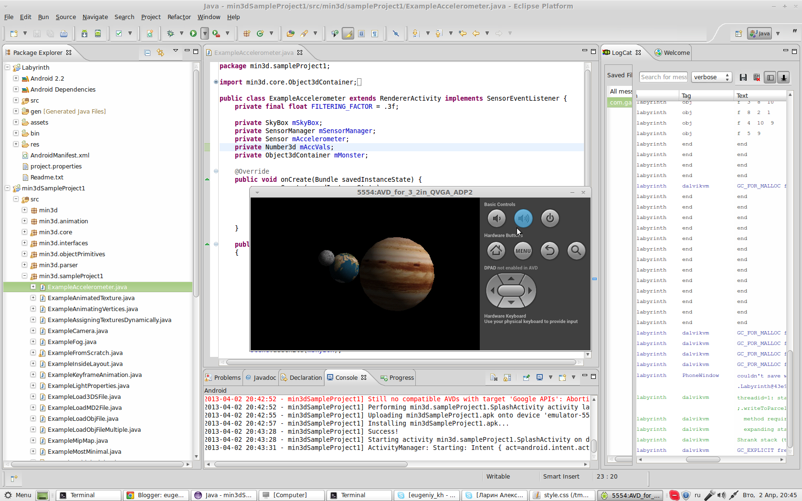Toggle Link with Editor in Package Explorer
Screen dimensions: 802x501
coord(160,52)
